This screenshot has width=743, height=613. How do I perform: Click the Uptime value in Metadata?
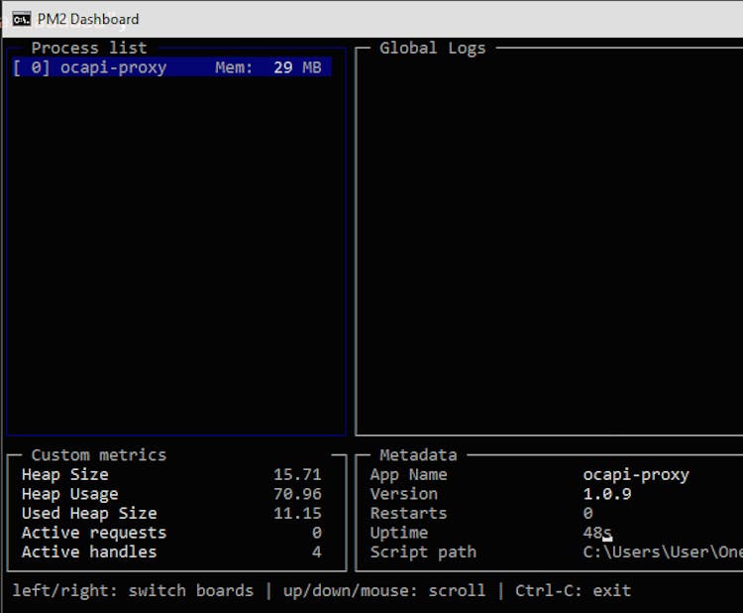(596, 533)
